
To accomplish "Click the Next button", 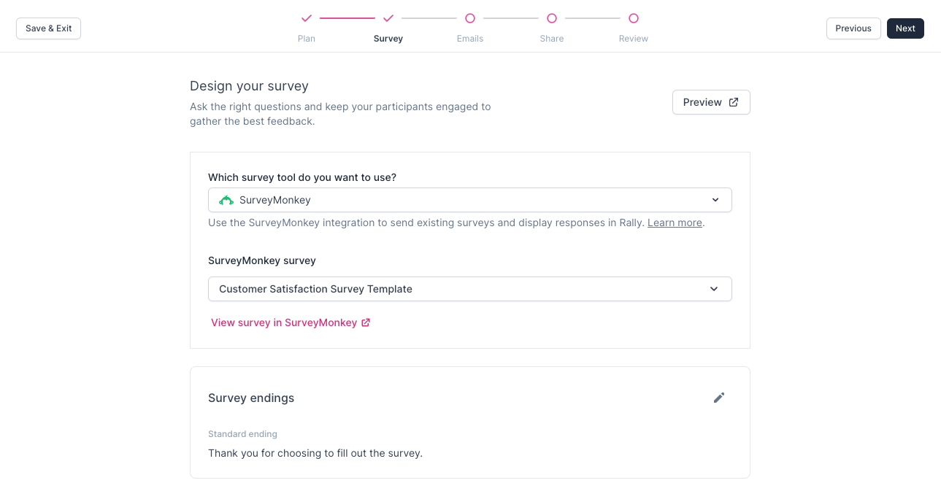I will [905, 28].
